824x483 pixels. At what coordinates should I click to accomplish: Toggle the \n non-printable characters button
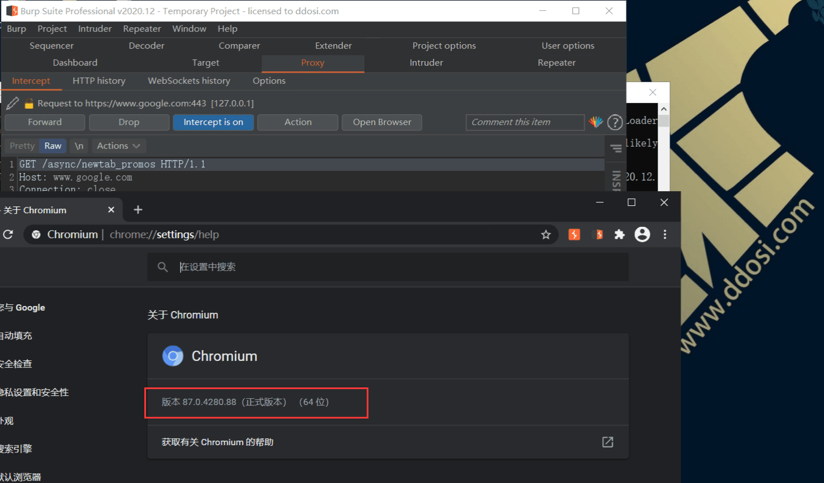[79, 146]
